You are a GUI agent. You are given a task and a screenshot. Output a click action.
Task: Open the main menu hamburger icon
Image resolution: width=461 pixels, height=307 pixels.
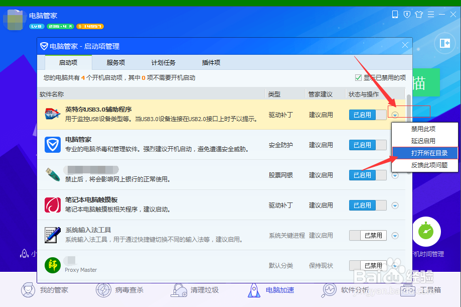coord(431,14)
